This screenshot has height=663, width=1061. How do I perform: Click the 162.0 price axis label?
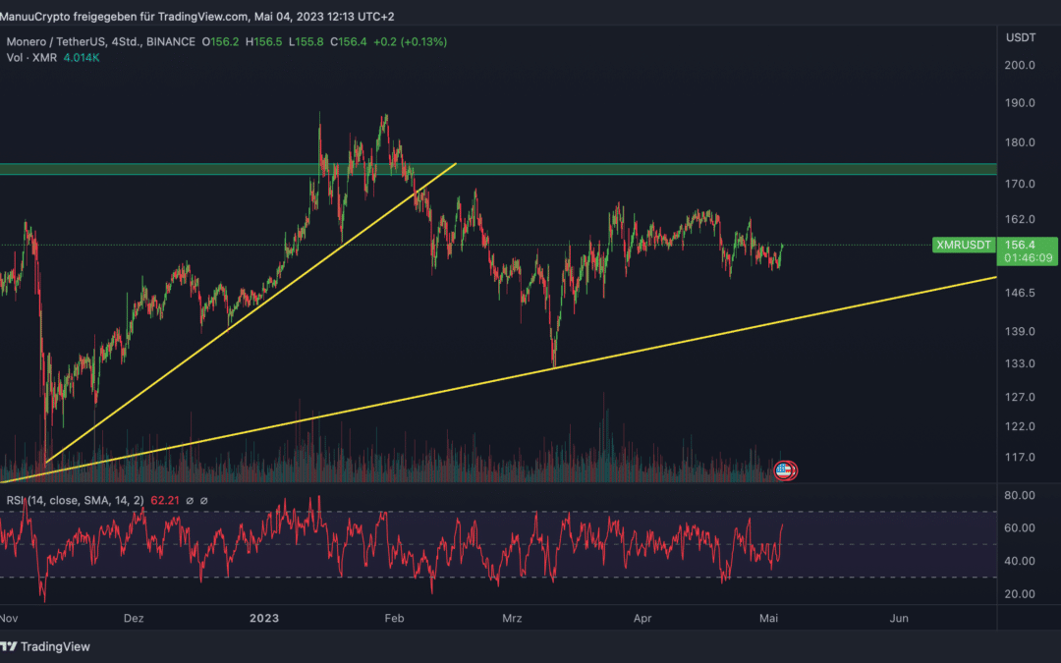(x=1020, y=219)
